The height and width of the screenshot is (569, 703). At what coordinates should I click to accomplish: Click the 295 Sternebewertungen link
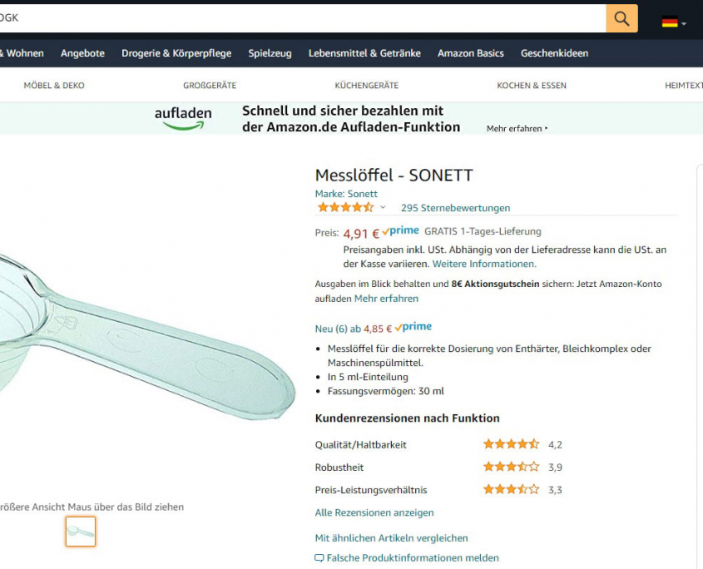point(456,208)
